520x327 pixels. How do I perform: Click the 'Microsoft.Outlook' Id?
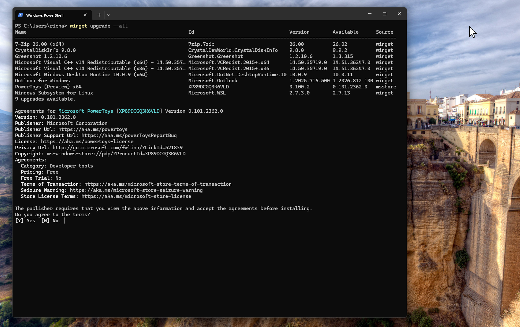pyautogui.click(x=213, y=81)
